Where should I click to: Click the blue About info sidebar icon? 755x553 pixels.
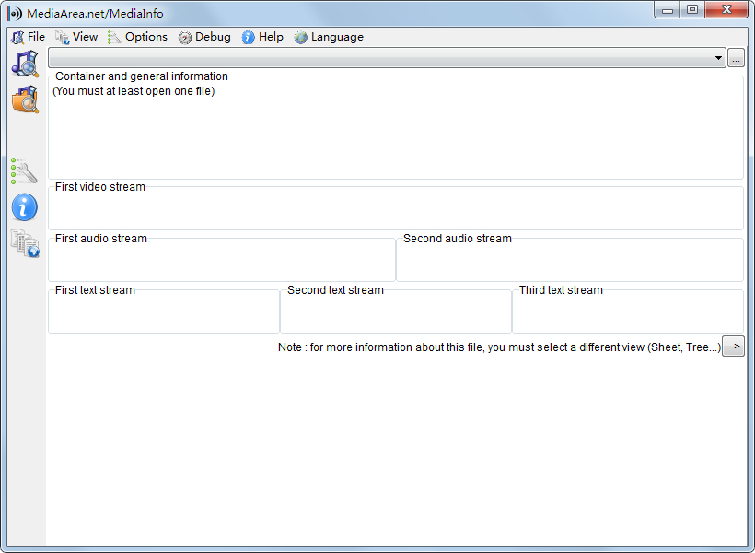25,207
